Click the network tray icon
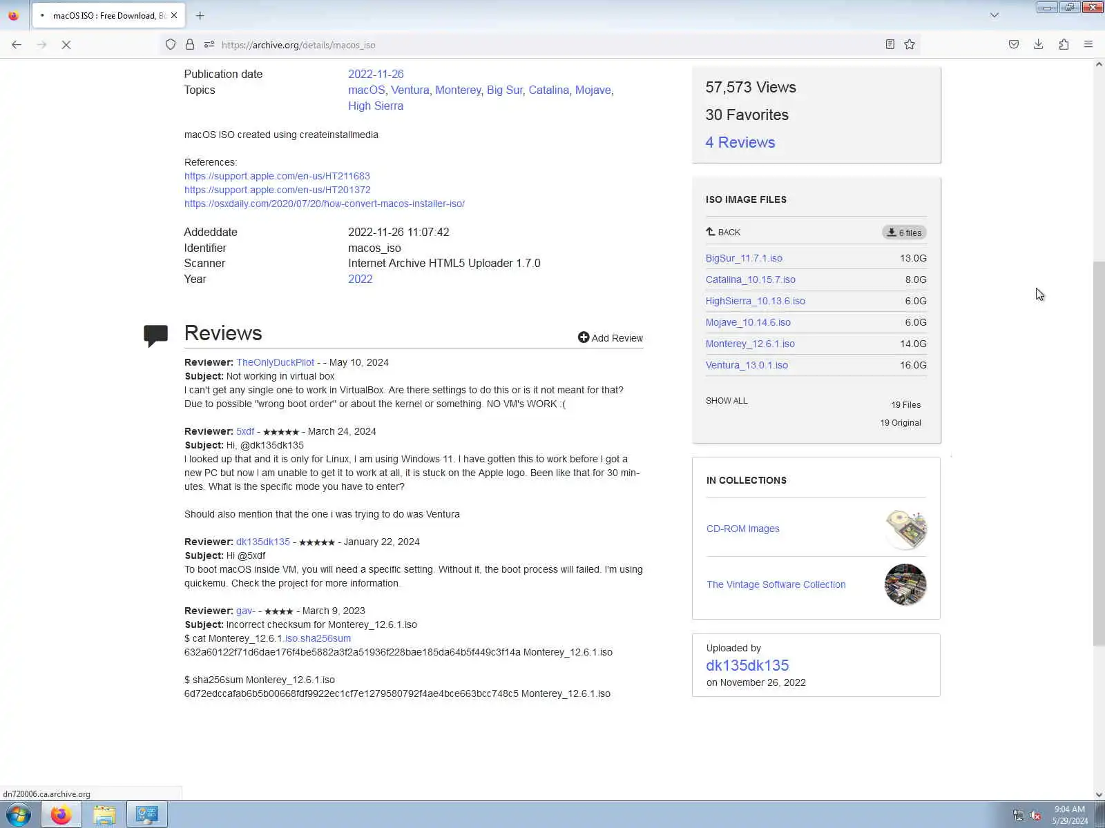The height and width of the screenshot is (828, 1105). (x=1018, y=816)
